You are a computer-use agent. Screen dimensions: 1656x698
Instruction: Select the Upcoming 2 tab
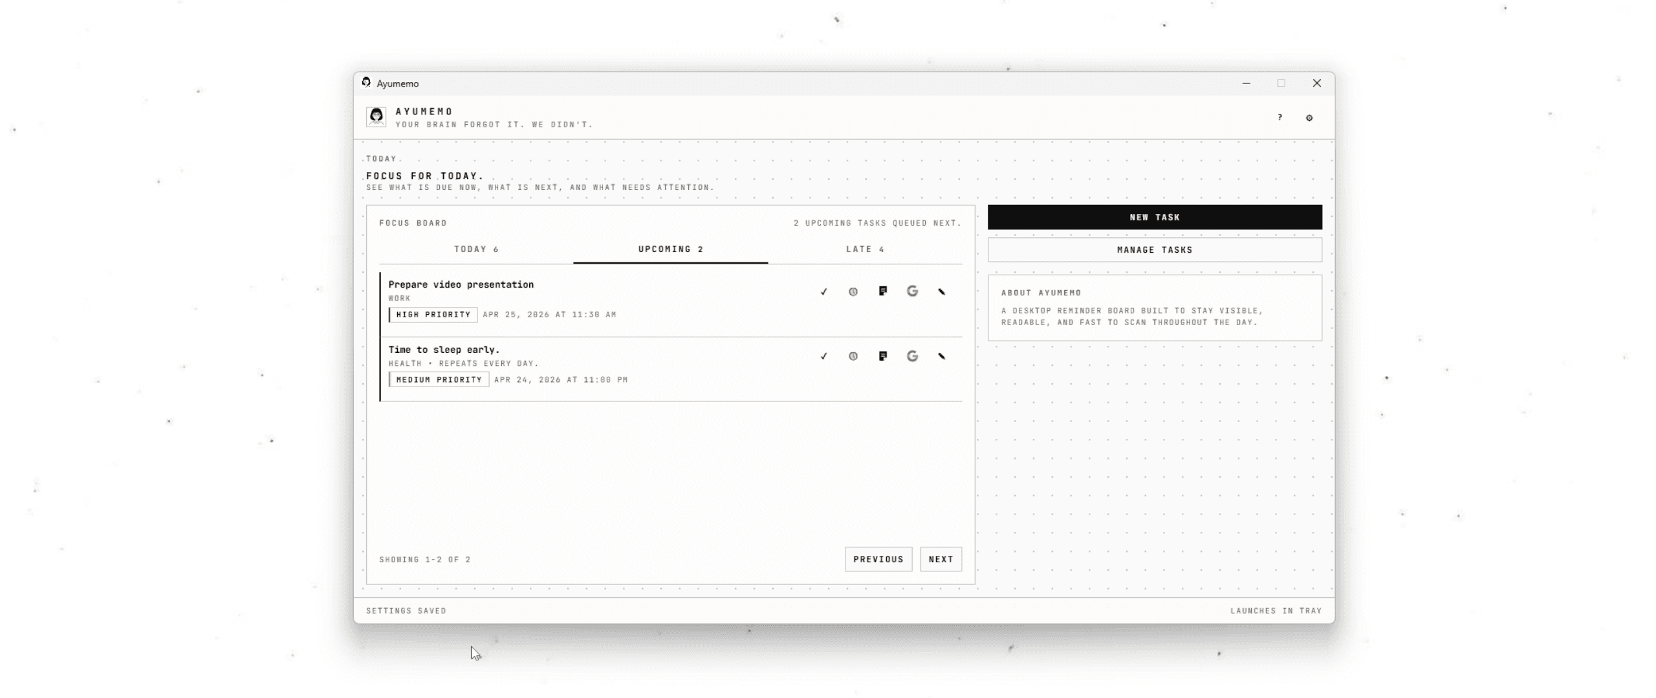click(671, 249)
